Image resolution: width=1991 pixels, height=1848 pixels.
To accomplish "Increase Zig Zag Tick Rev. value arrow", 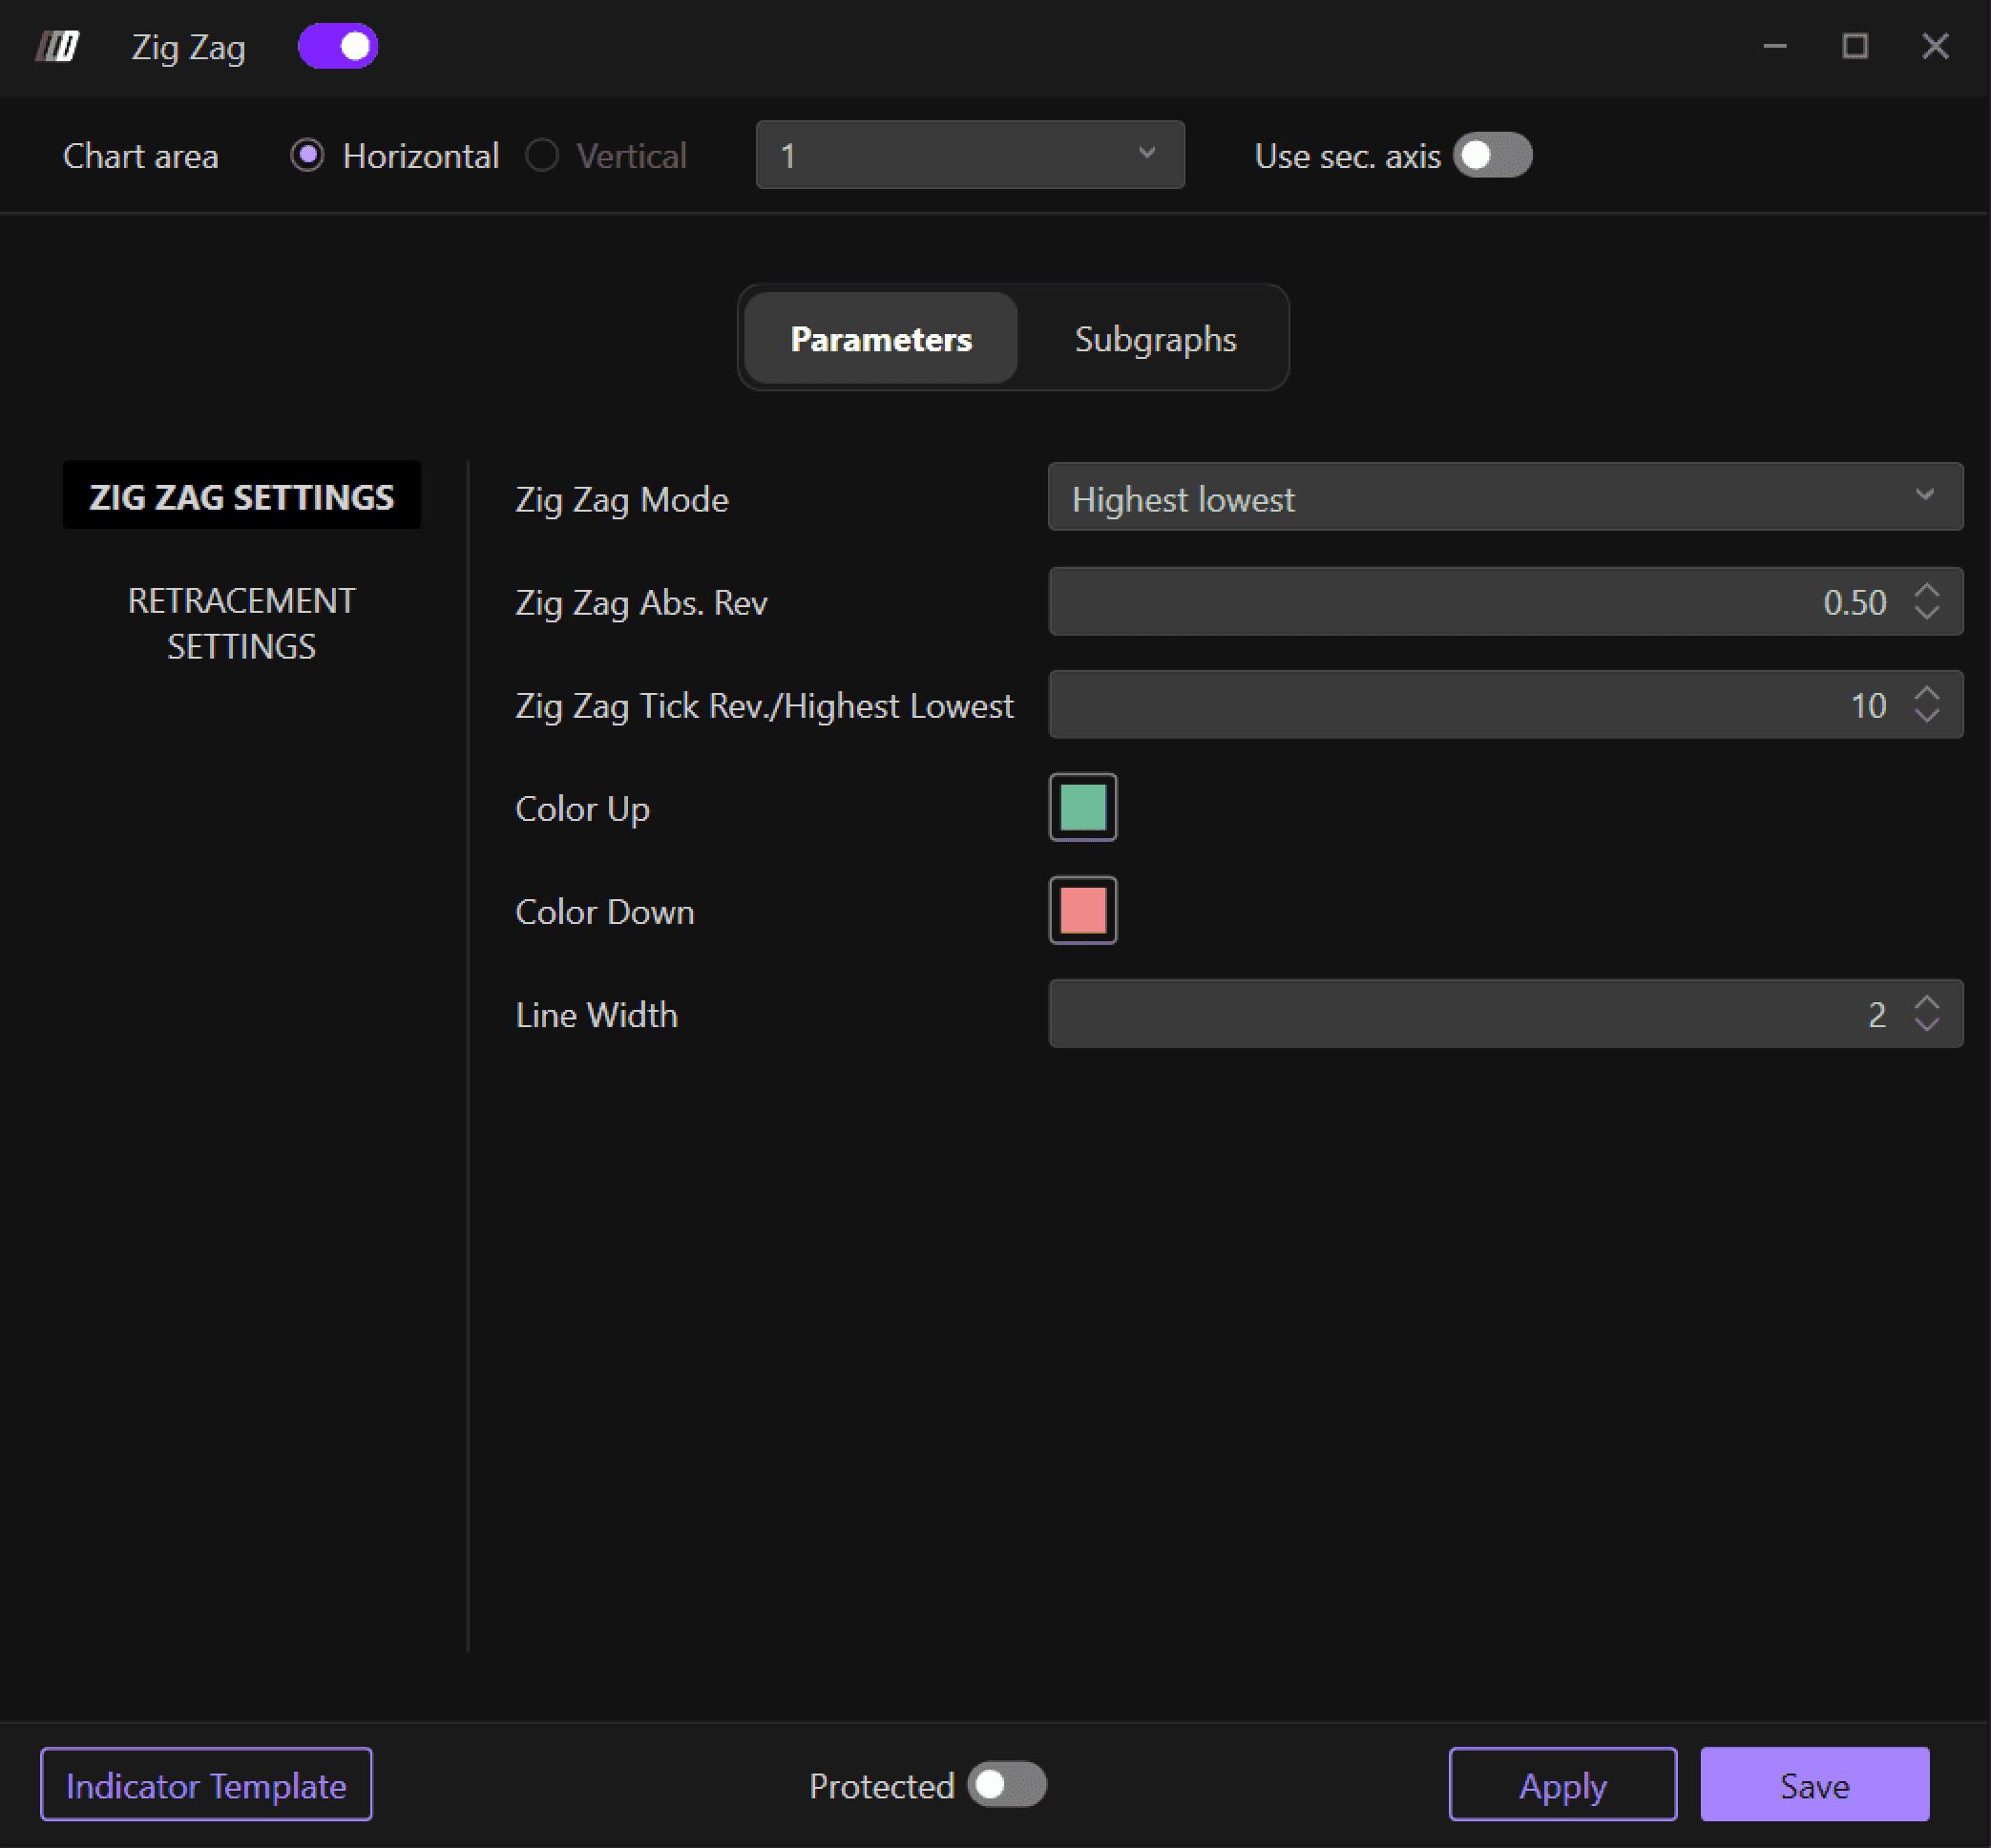I will click(1926, 693).
